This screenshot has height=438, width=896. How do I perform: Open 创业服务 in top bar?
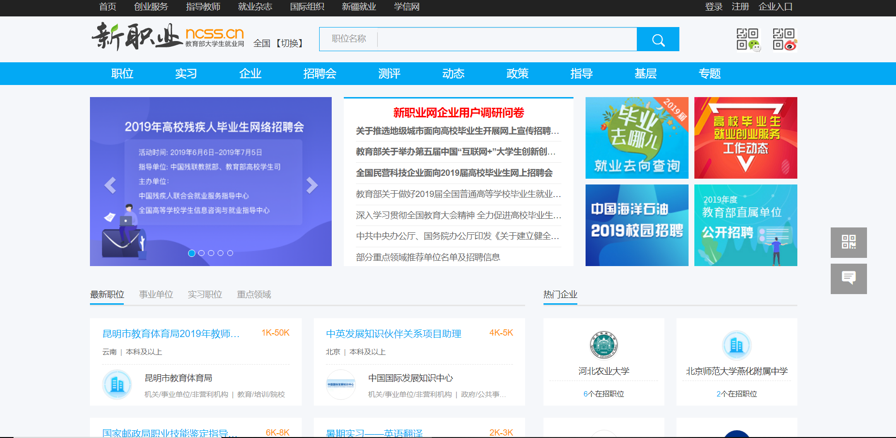pos(151,7)
